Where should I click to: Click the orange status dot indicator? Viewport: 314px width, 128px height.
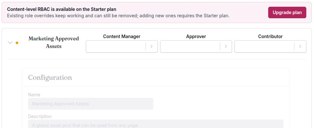[x=17, y=43]
